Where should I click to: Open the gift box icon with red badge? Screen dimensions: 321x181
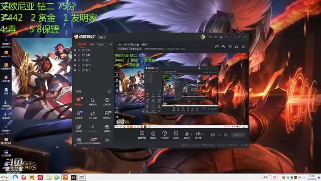[217, 47]
